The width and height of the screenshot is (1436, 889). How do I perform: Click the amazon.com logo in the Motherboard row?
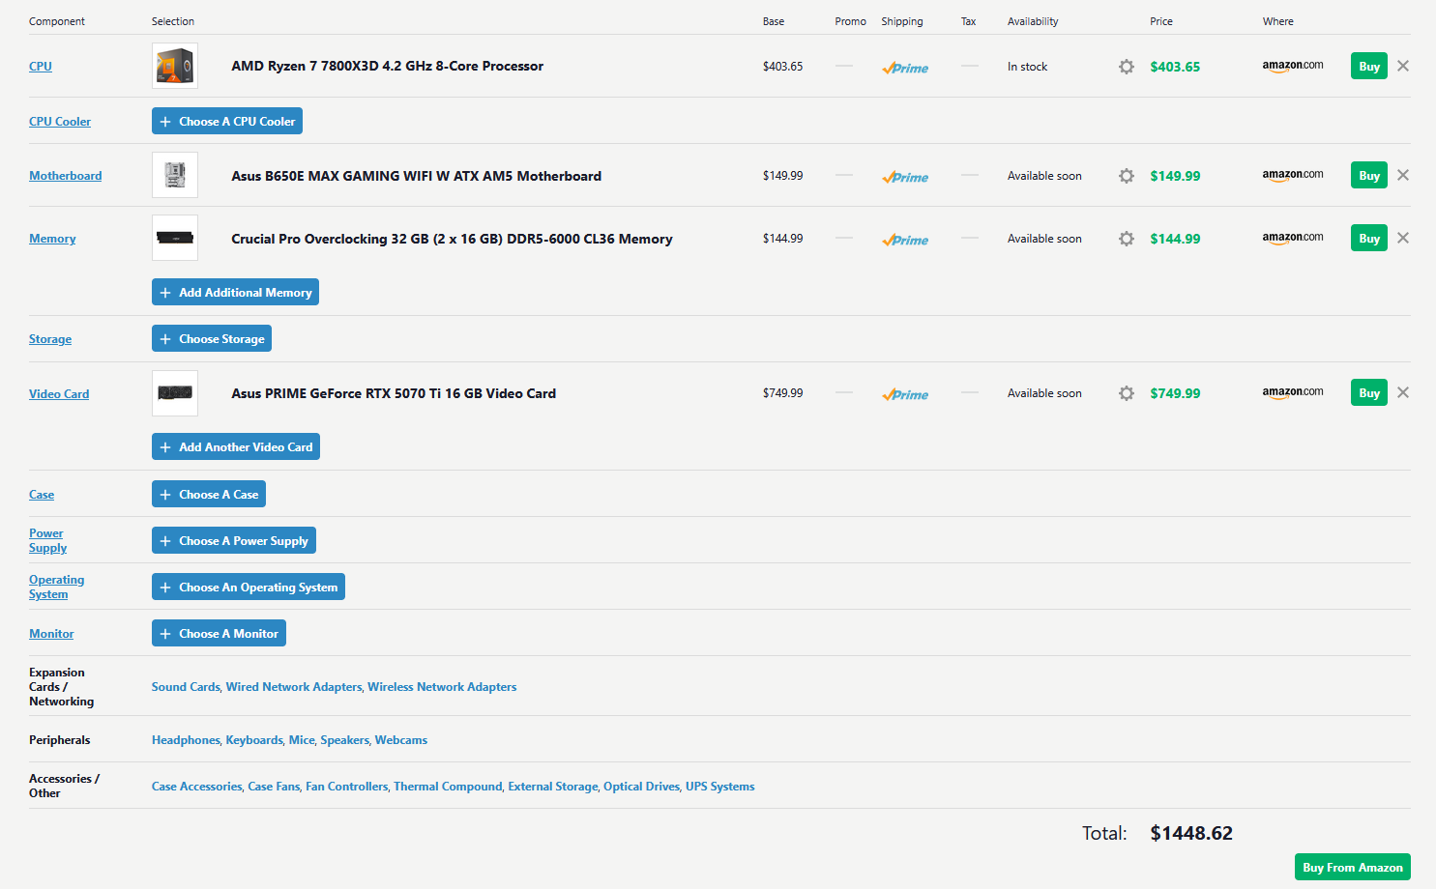pos(1293,175)
